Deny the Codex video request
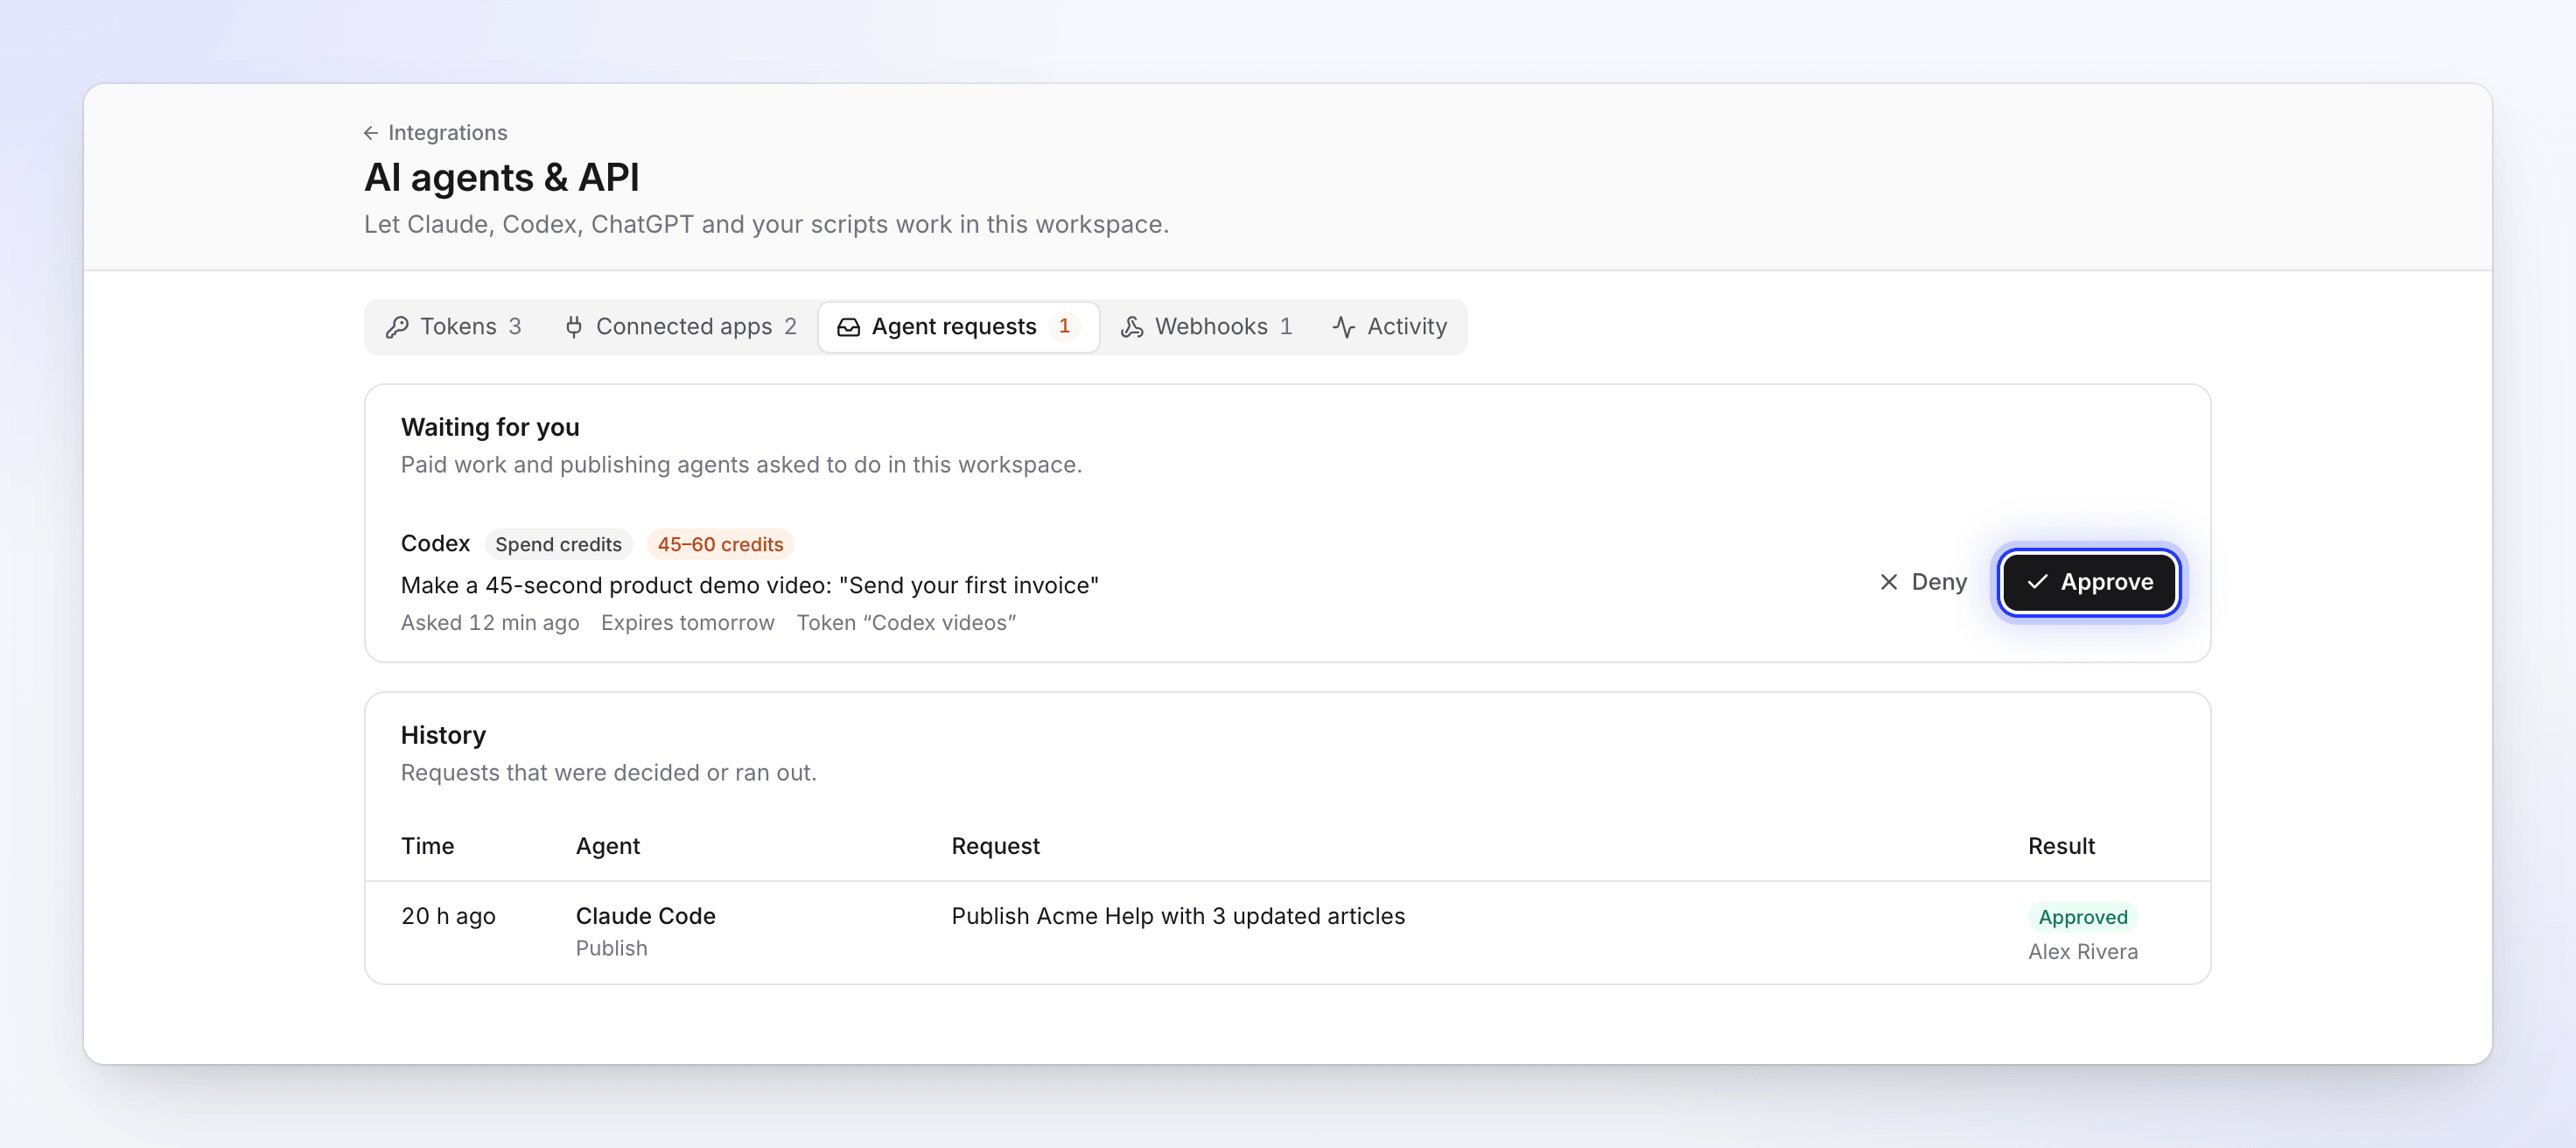The height and width of the screenshot is (1148, 2576). pyautogui.click(x=1922, y=582)
